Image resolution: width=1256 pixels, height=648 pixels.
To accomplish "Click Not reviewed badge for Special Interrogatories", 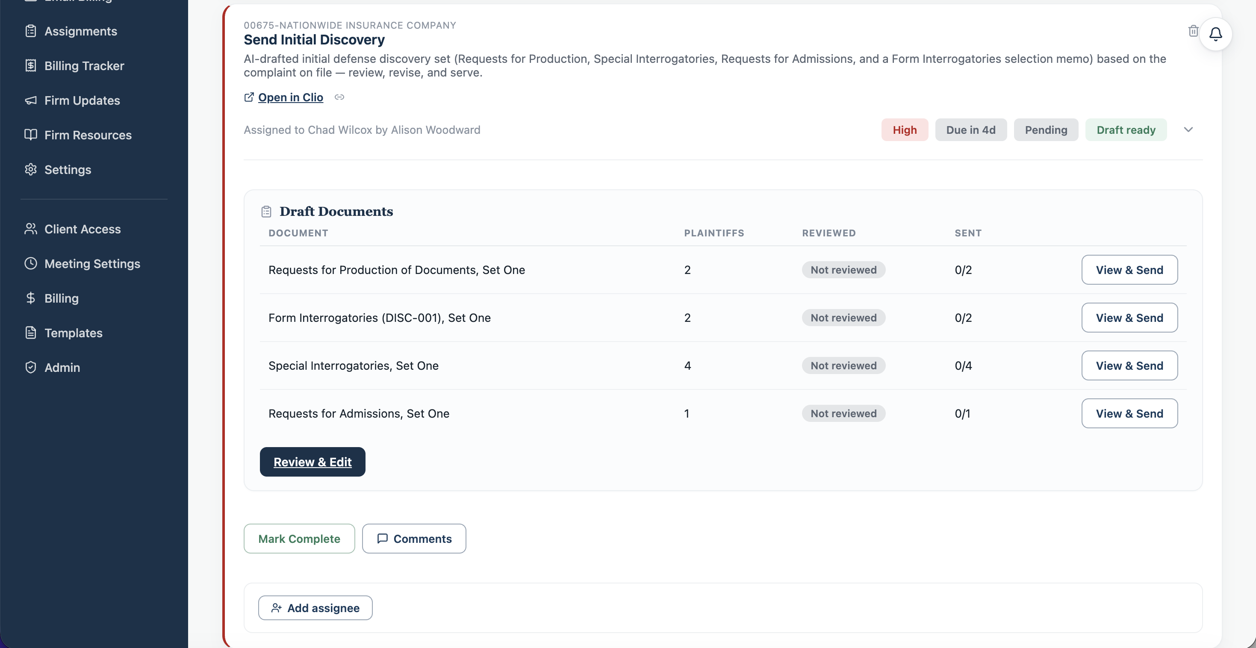I will (x=843, y=365).
